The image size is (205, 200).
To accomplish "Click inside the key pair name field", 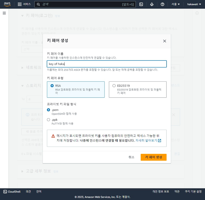I will [x=106, y=64].
